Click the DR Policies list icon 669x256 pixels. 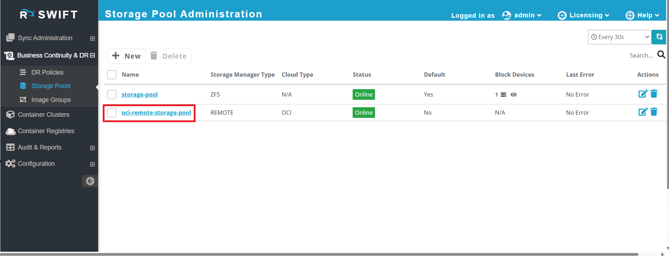pyautogui.click(x=23, y=72)
